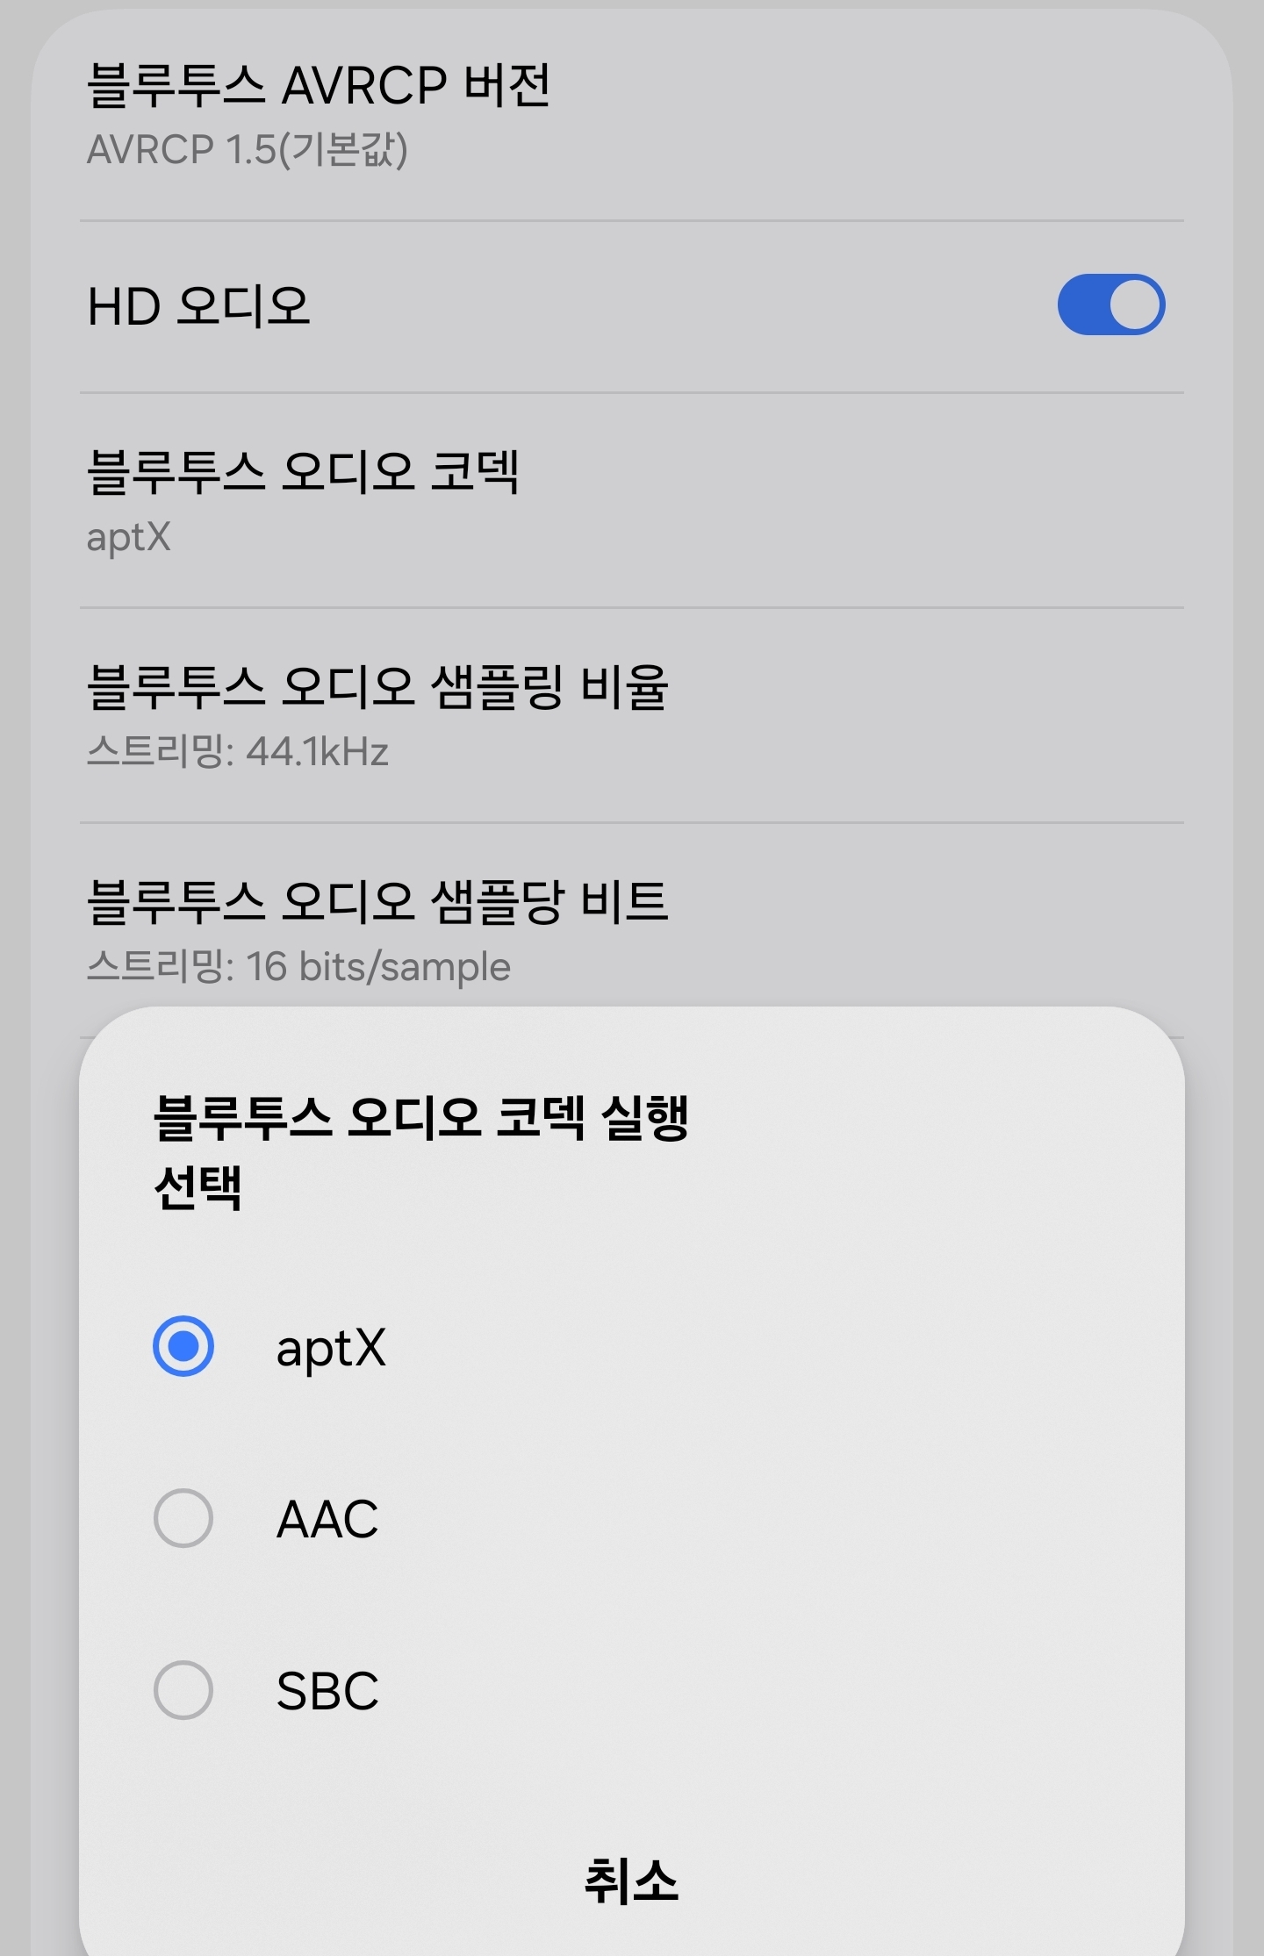Click the 스트리밍: 16 bits/sample value text
Viewport: 1264px width, 1956px height.
(298, 967)
